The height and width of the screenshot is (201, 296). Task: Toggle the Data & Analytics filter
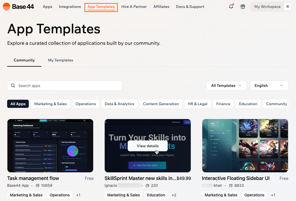119,104
